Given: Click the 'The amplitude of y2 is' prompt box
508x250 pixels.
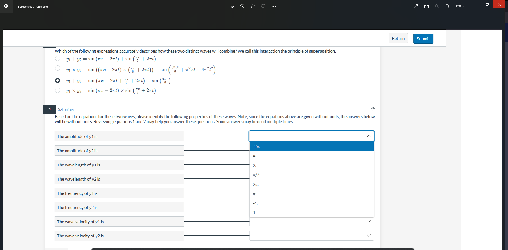Looking at the screenshot, I should 119,151.
